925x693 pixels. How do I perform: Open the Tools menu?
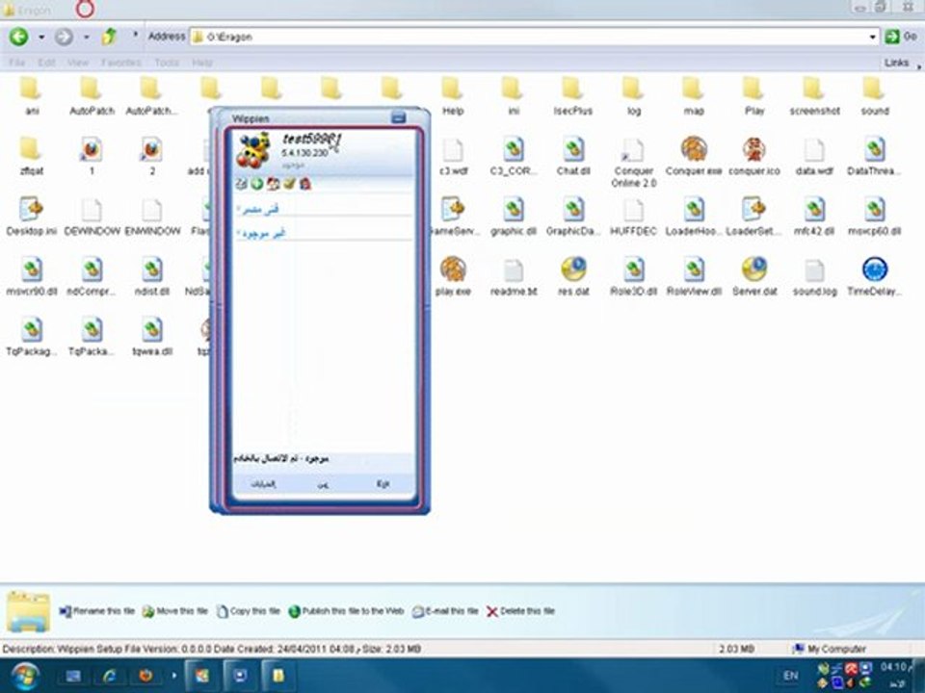pos(167,63)
